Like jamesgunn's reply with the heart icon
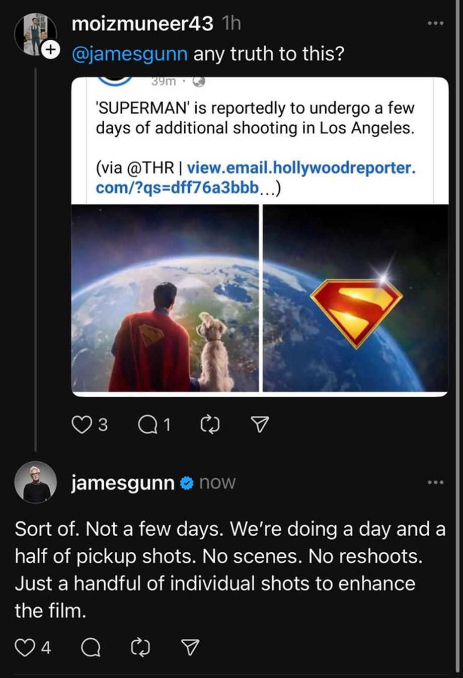463x678 pixels. point(24,648)
